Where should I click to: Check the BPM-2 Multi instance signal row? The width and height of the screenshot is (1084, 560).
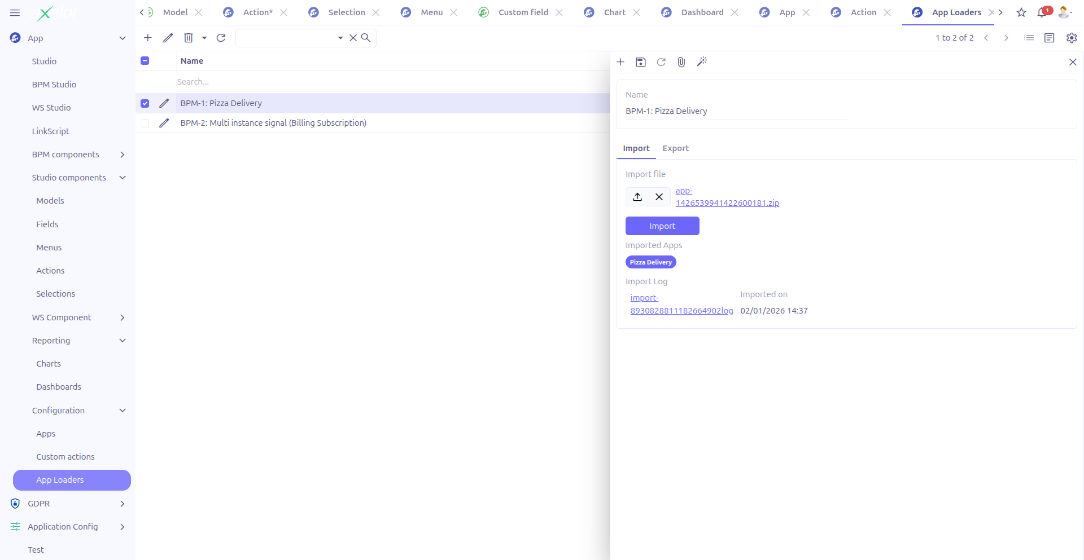tap(145, 123)
